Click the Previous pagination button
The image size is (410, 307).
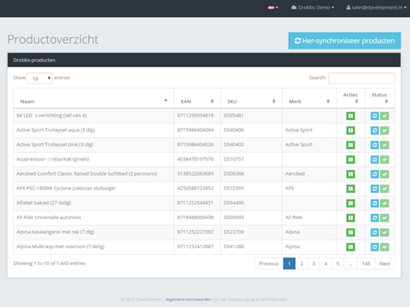pos(268,264)
